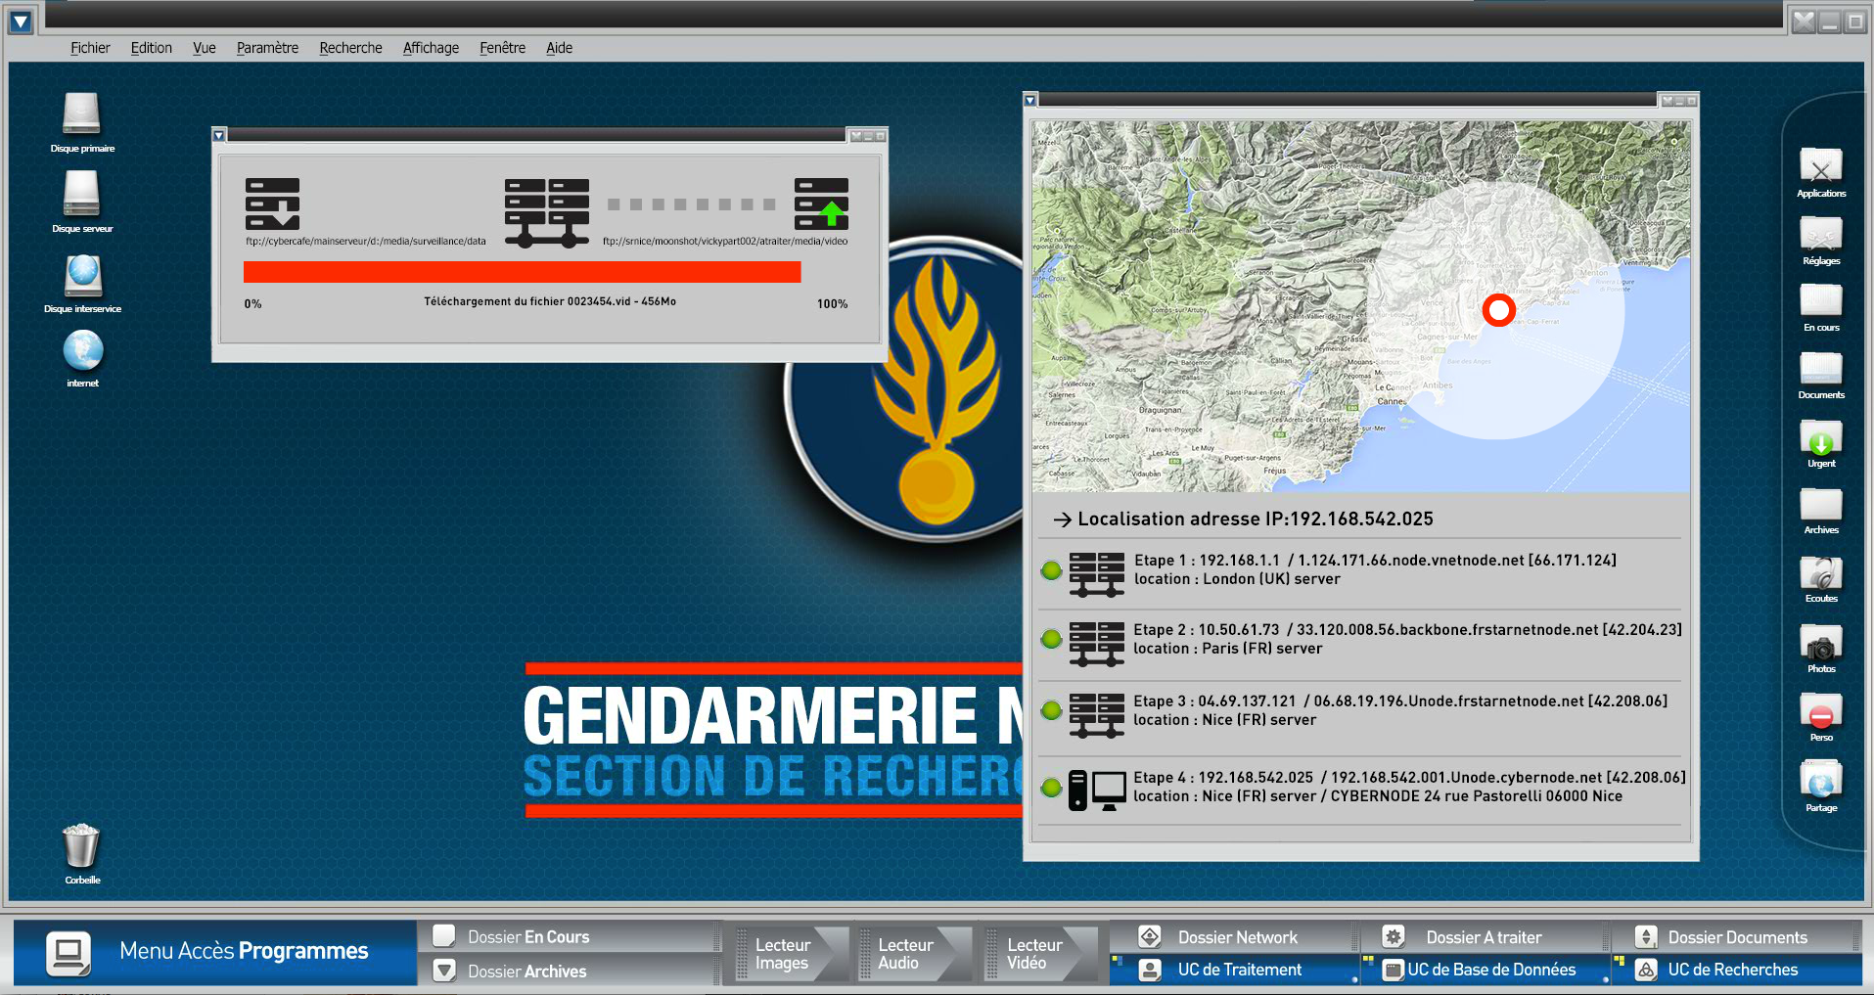The image size is (1874, 995).
Task: Open the Fenêtre menu
Action: click(502, 48)
